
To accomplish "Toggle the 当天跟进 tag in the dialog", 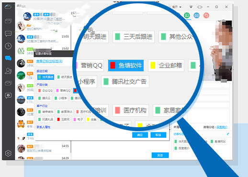I will 45,77.
